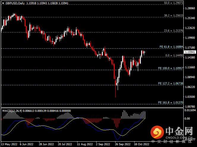Screen dimensions: 197x147
Task: Click the 1.06220 price axis value
Action: [190, 87]
